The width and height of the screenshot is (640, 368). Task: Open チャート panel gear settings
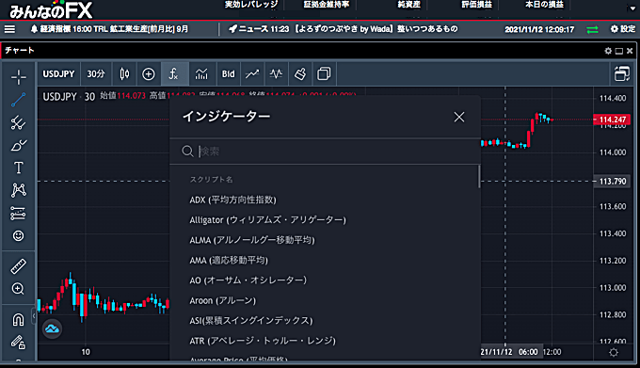pyautogui.click(x=608, y=51)
